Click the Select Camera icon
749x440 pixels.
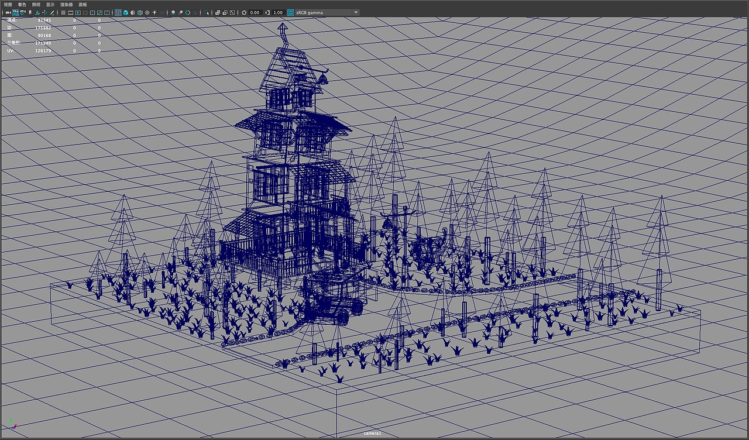click(8, 12)
